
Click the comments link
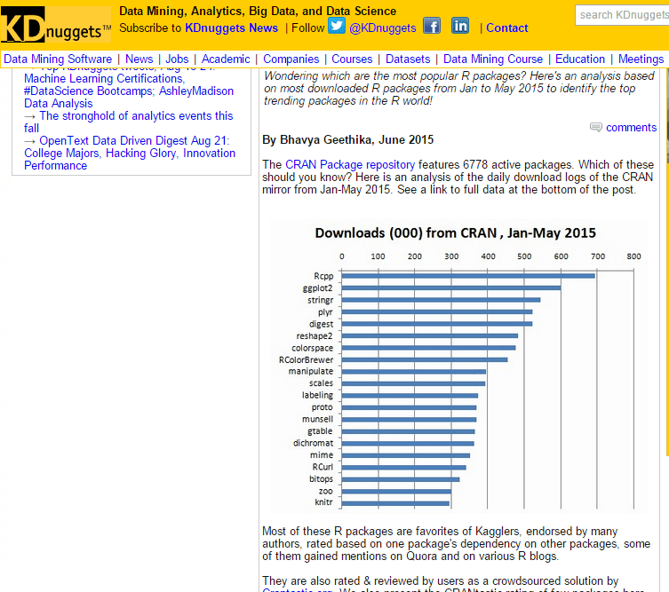coord(631,128)
